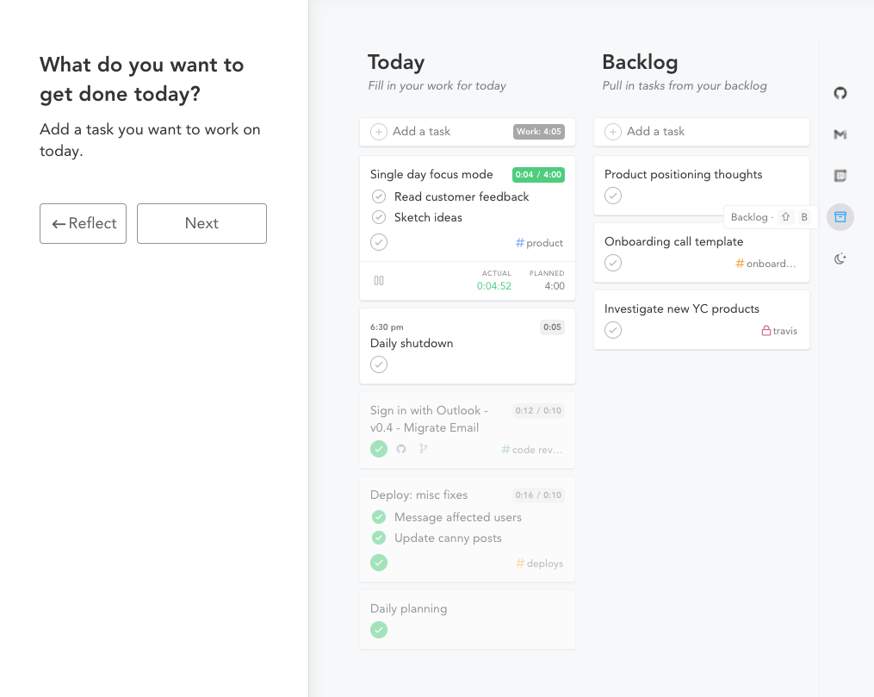Open the #product channel selector
The height and width of the screenshot is (697, 874).
pyautogui.click(x=539, y=243)
